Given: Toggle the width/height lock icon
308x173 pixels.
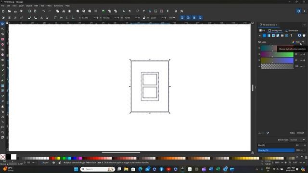Looking at the screenshot, I should point(144,18).
